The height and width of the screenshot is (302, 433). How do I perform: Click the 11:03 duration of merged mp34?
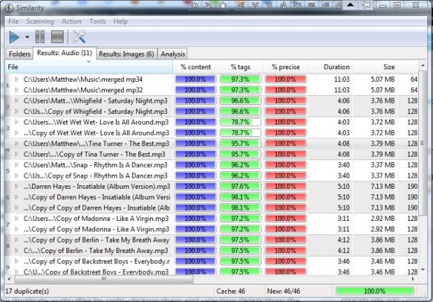pyautogui.click(x=342, y=79)
